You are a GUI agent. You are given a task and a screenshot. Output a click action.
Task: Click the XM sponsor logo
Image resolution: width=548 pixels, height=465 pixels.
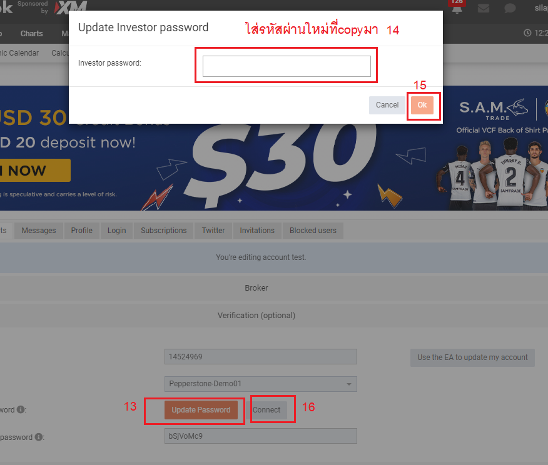point(71,7)
